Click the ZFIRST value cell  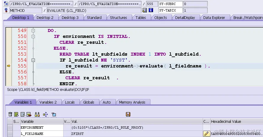pyautogui.click(x=137, y=134)
